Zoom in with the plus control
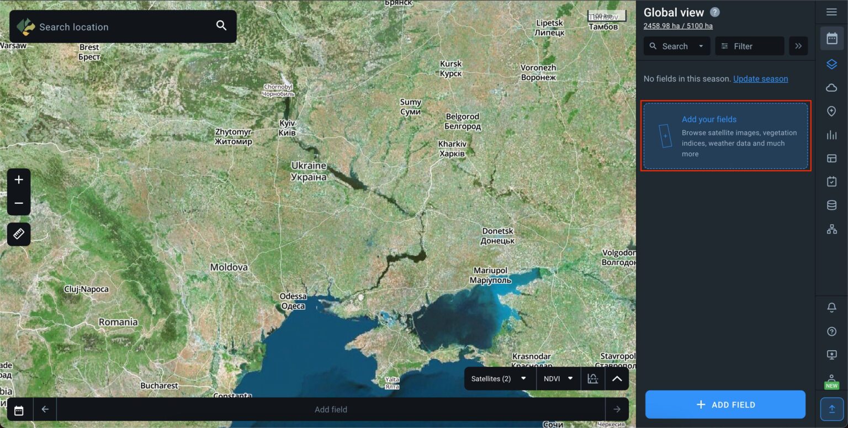 tap(18, 179)
